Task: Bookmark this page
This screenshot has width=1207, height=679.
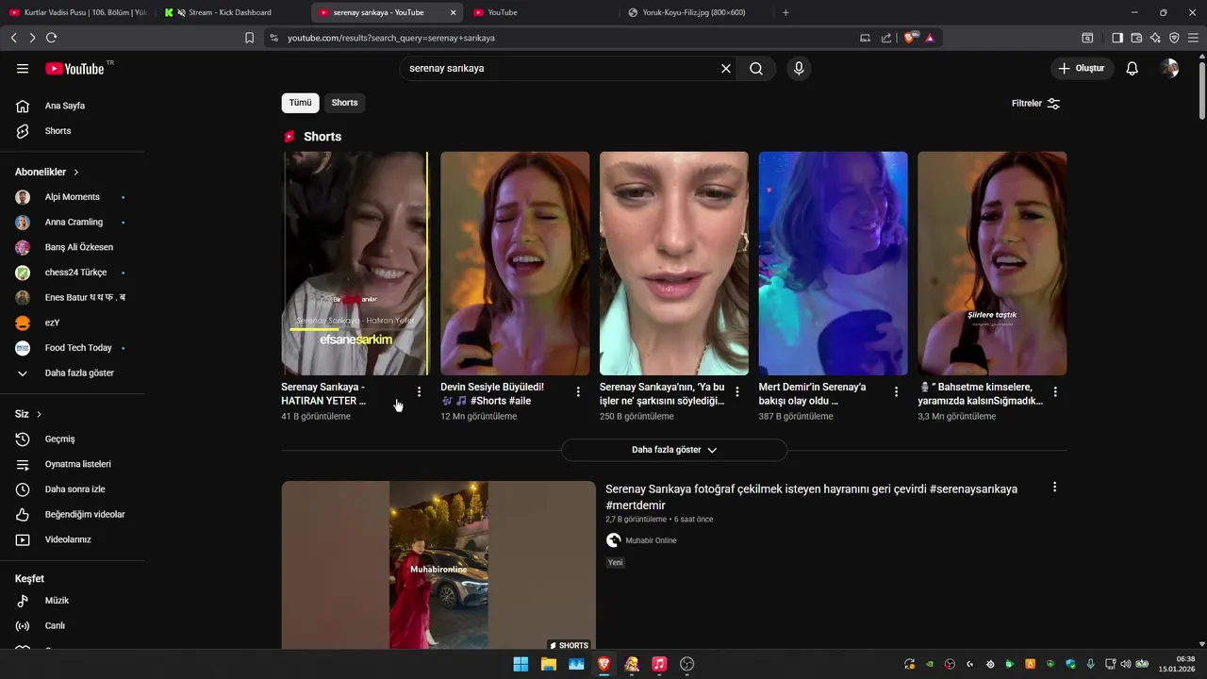Action: 249,38
